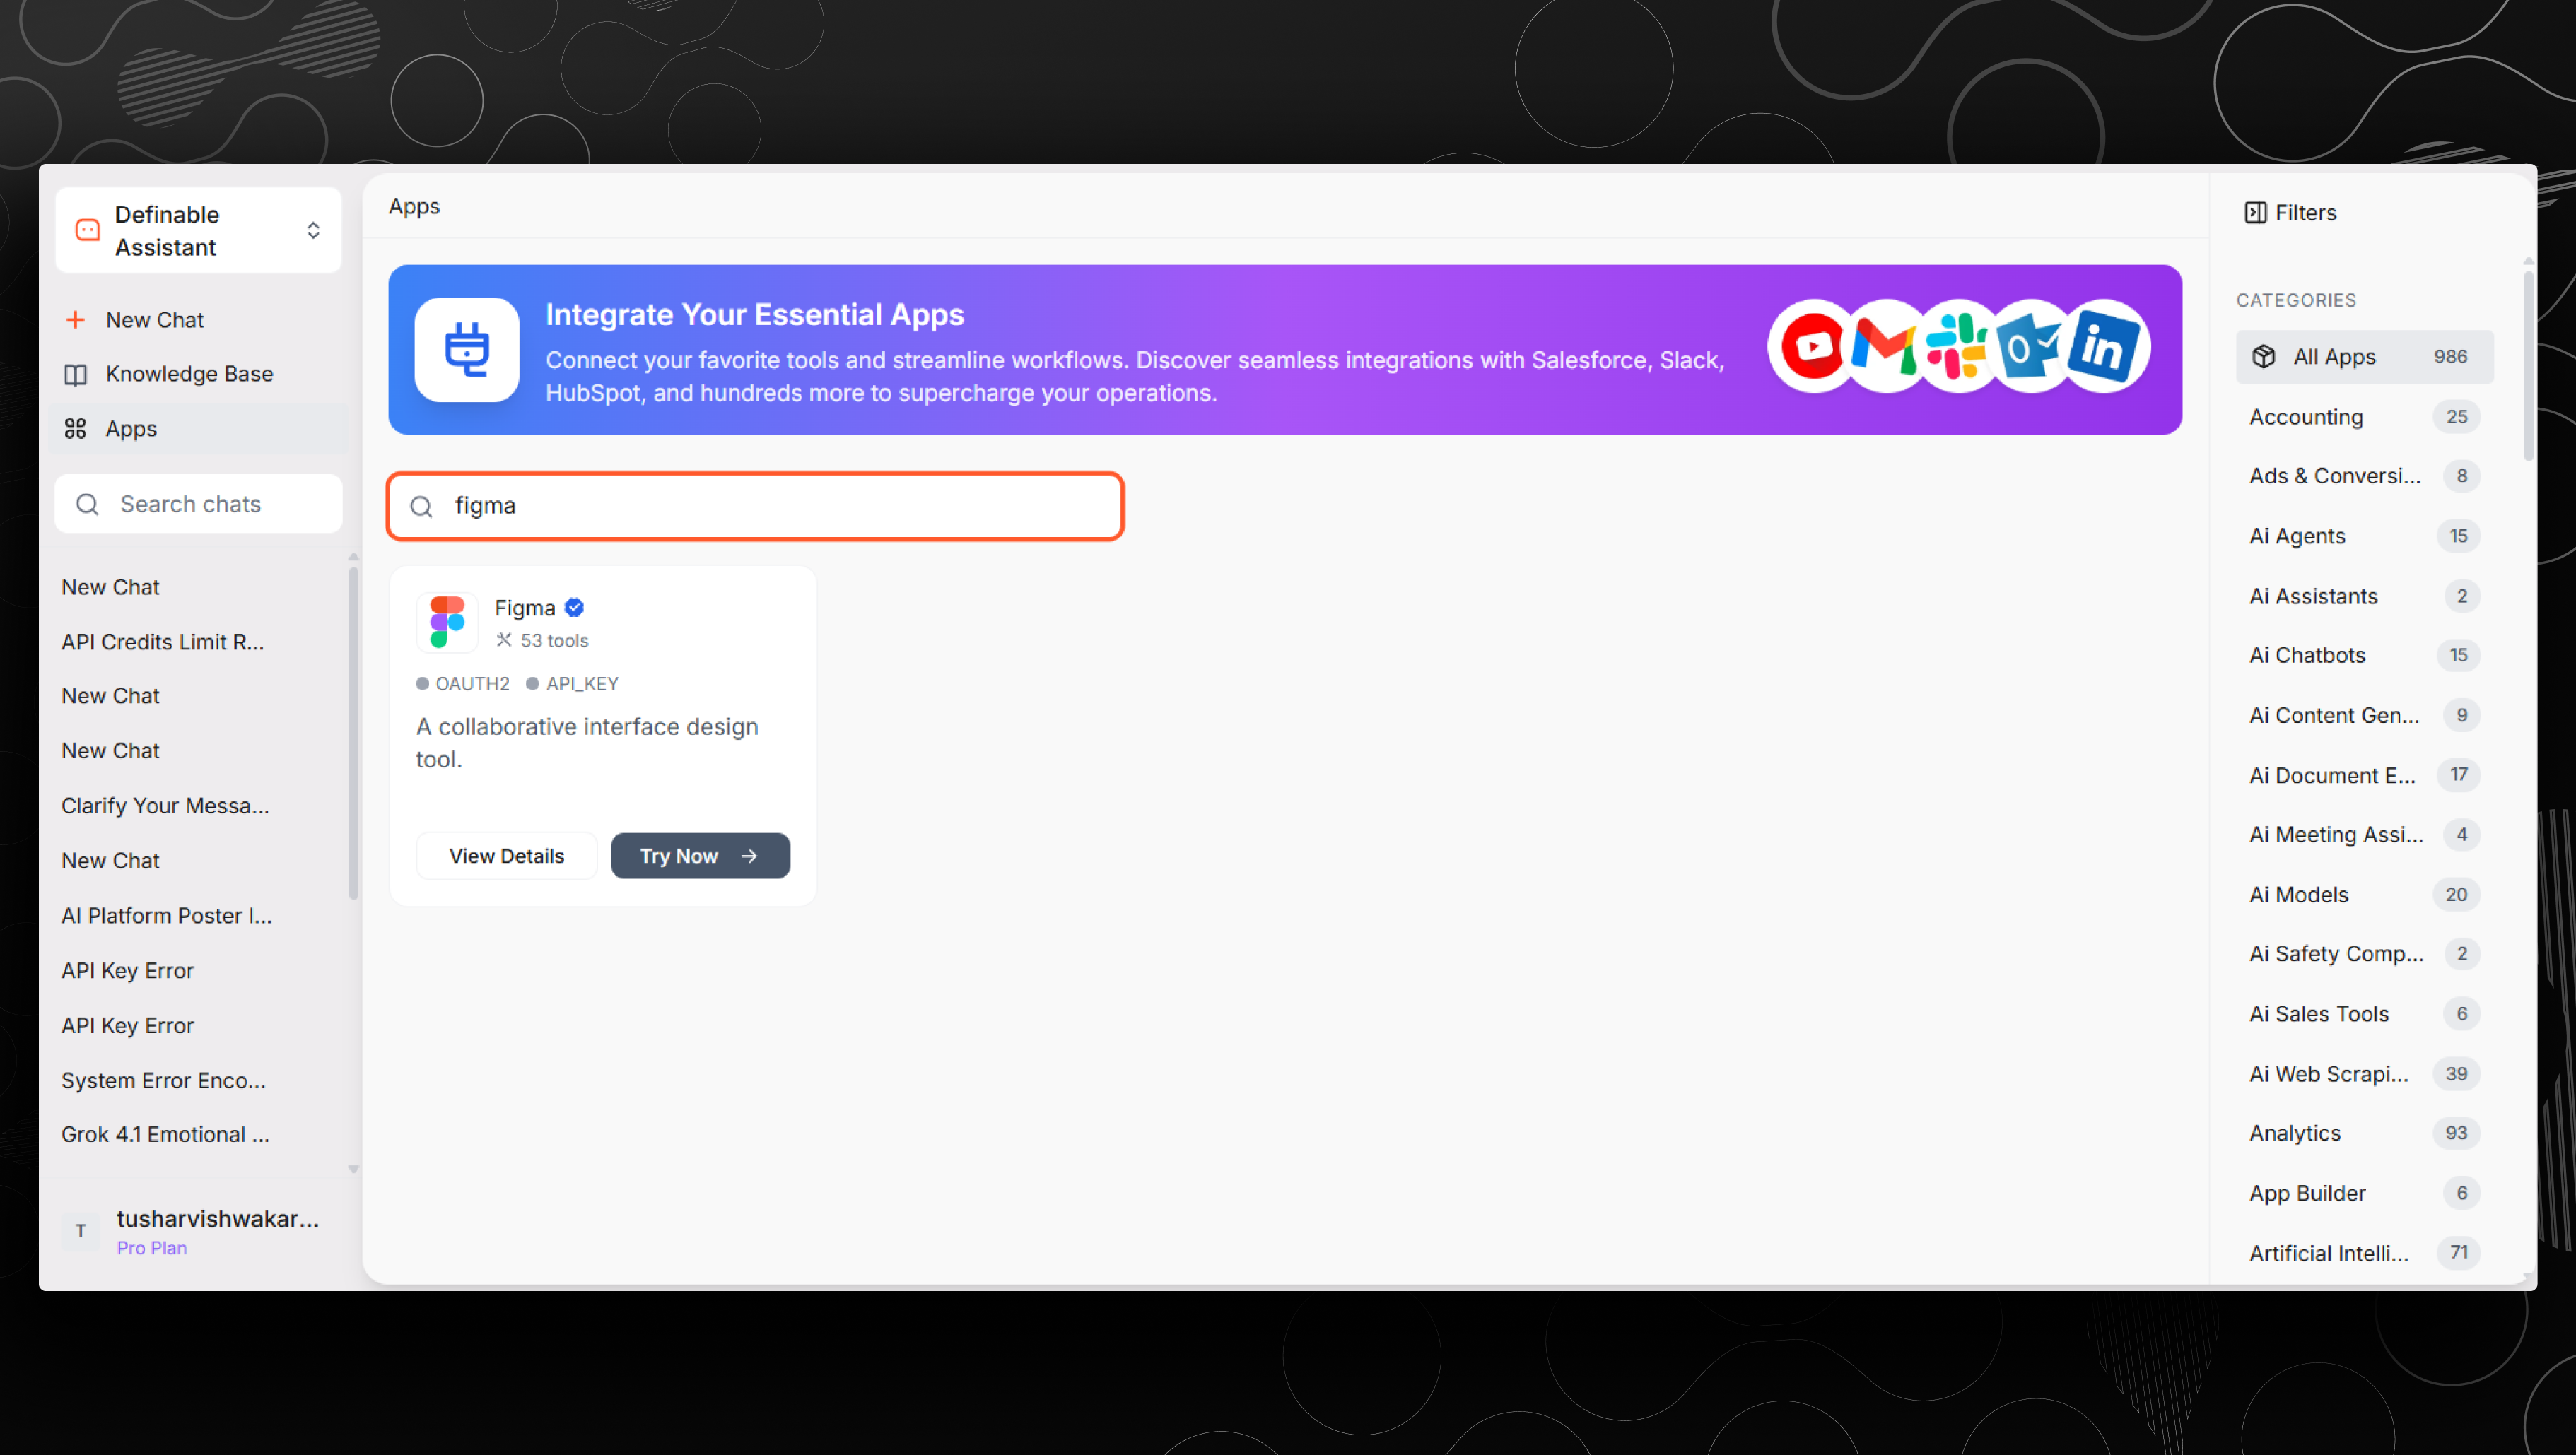Image resolution: width=2576 pixels, height=1455 pixels.
Task: Click the Outlook icon in the banner
Action: (x=2029, y=347)
